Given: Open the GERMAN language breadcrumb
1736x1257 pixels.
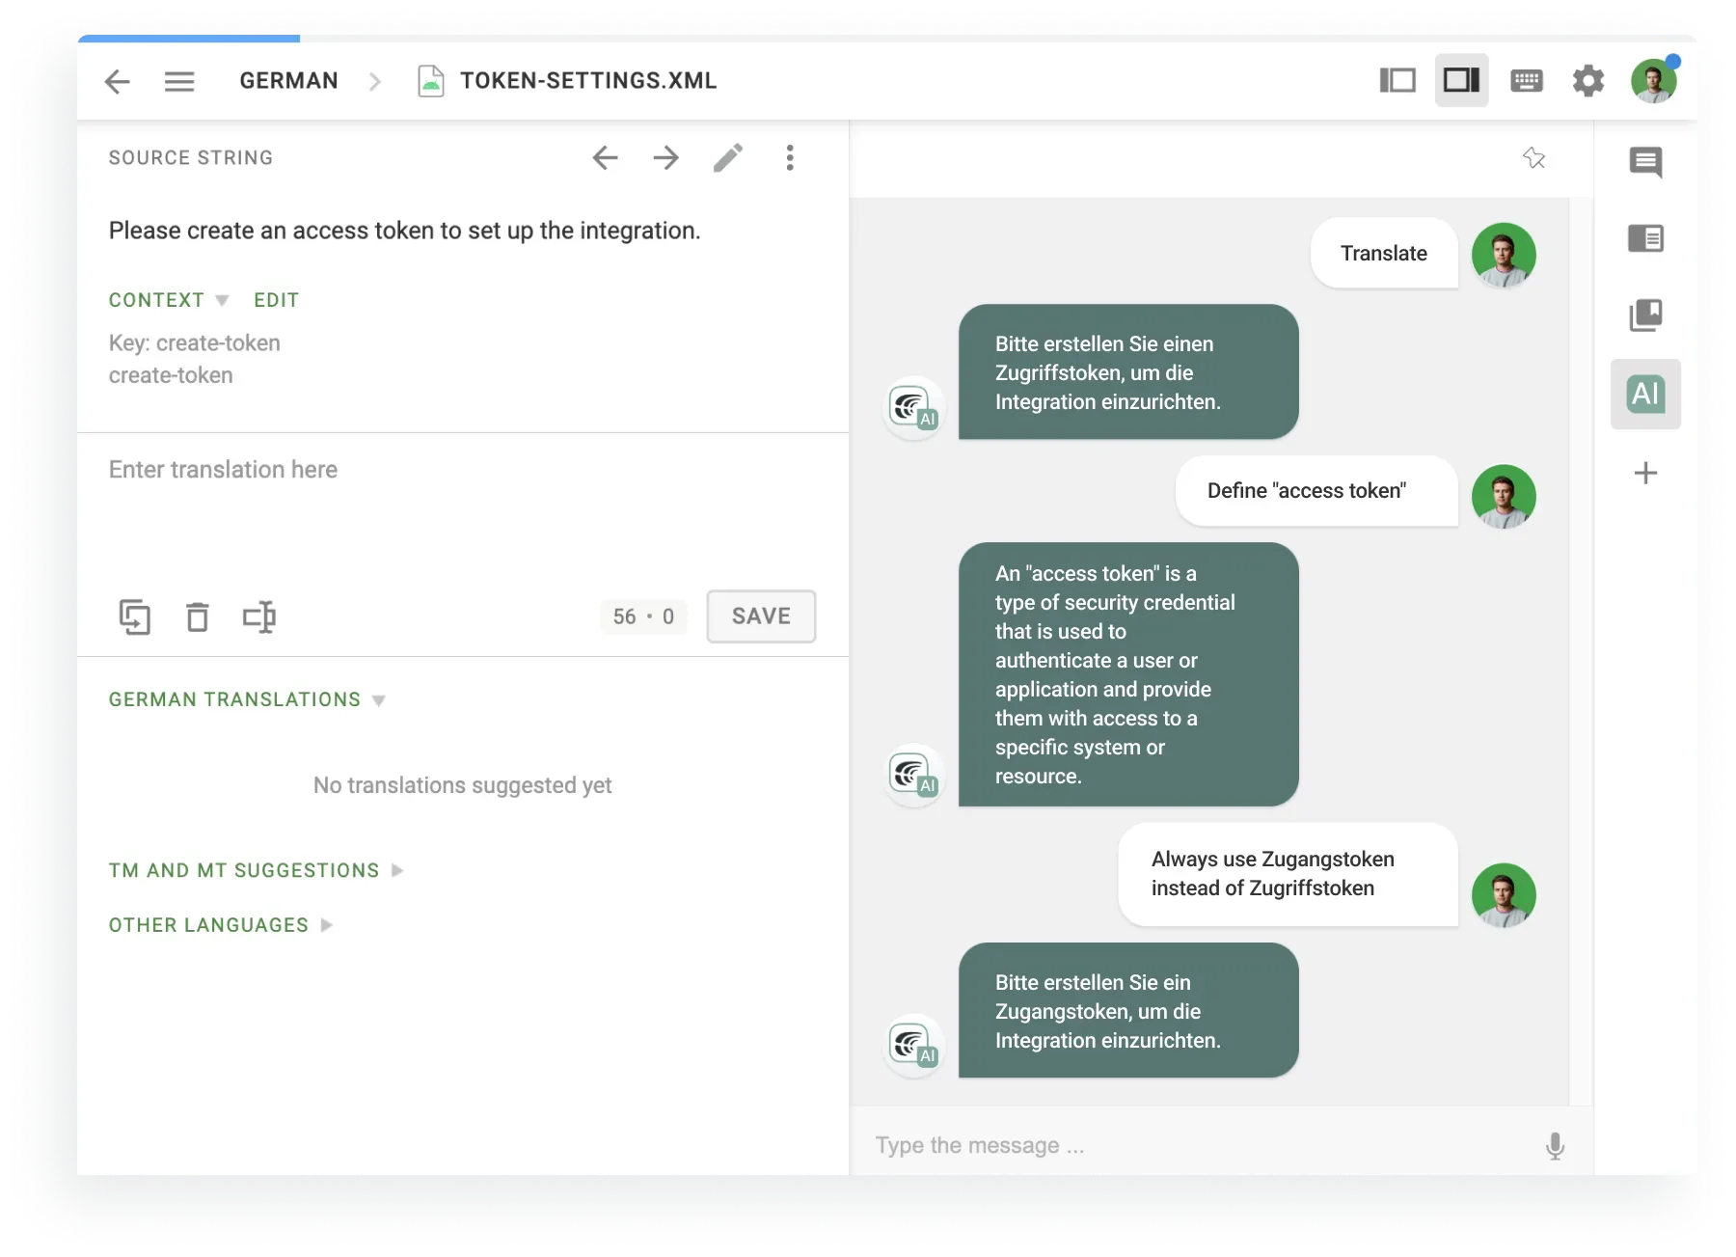Looking at the screenshot, I should 288,81.
